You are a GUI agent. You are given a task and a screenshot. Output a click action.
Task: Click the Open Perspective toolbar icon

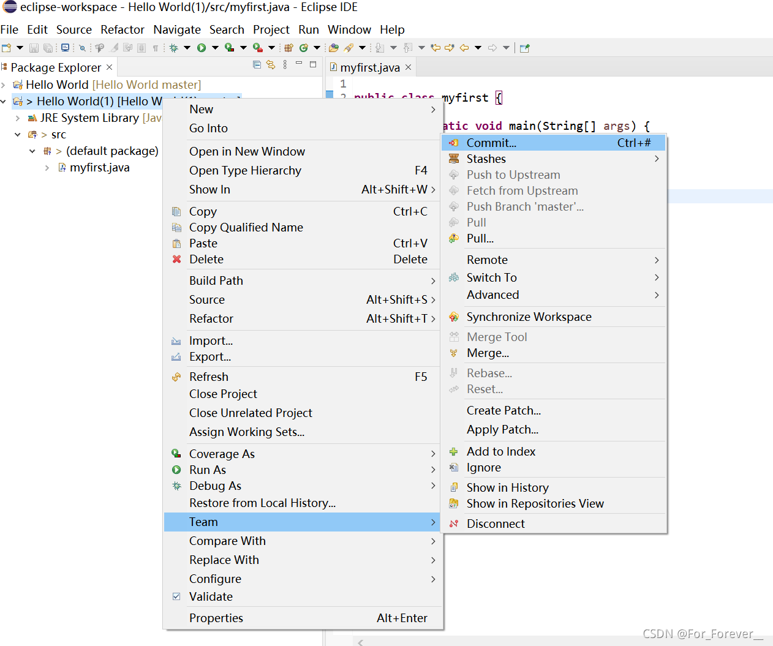coord(524,48)
